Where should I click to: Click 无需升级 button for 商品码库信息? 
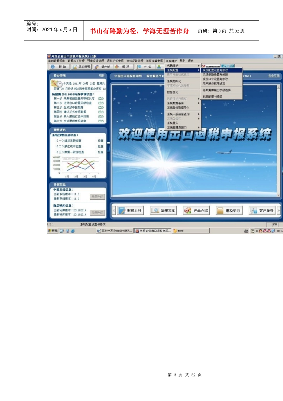tap(97, 212)
